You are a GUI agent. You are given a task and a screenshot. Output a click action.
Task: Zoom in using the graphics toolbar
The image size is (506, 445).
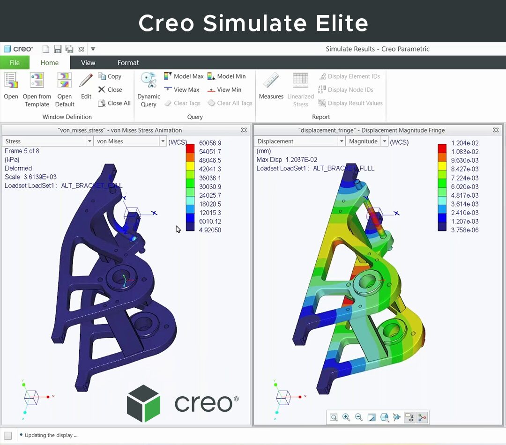[x=346, y=417]
